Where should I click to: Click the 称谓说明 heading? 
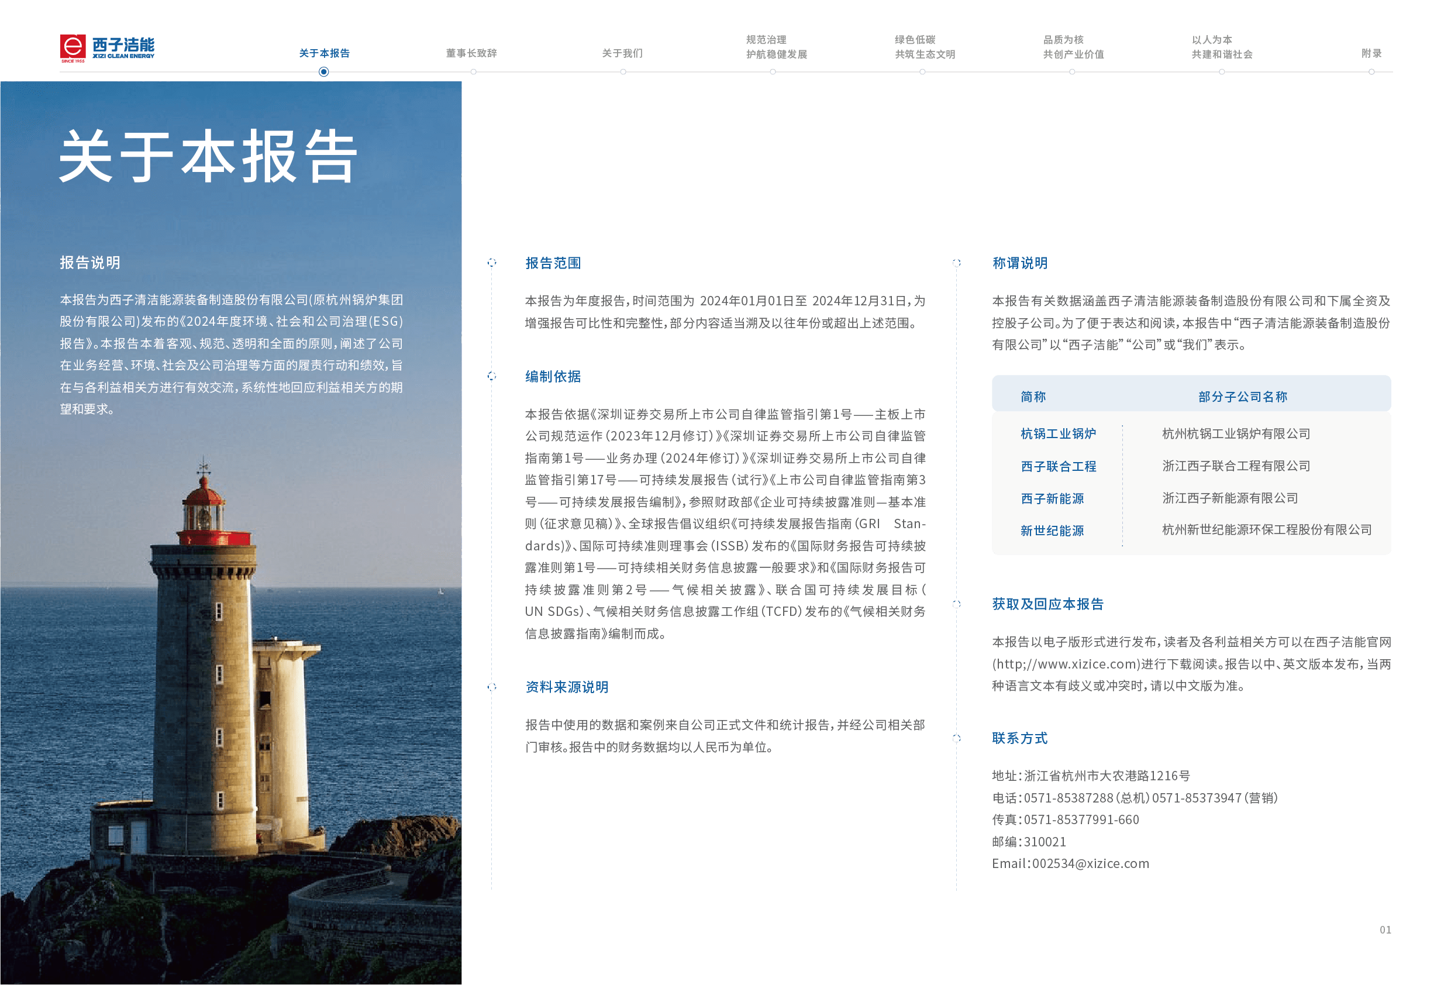click(1020, 263)
